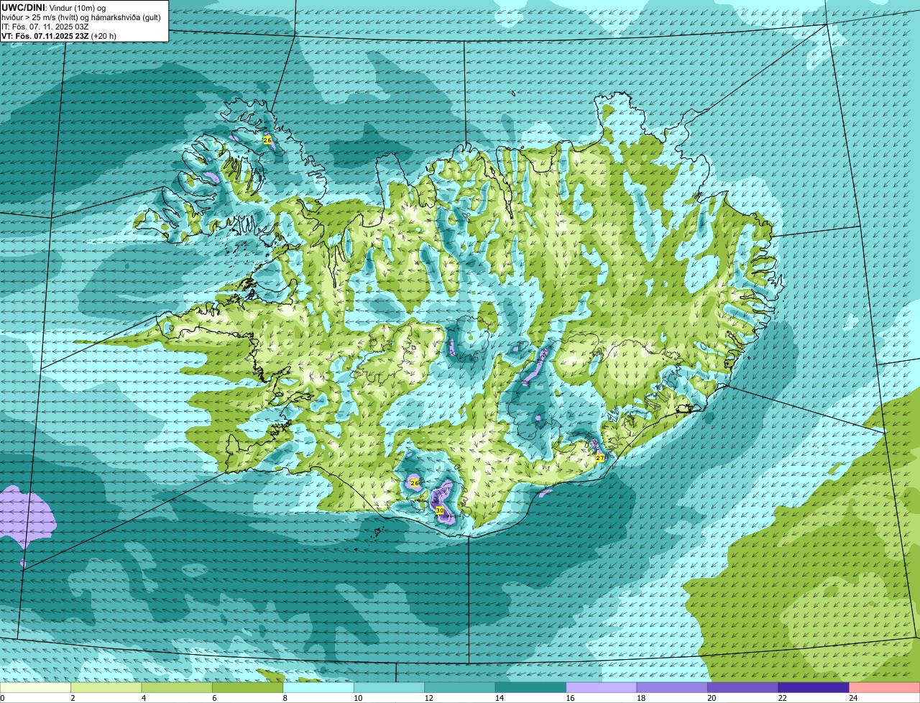Click the pale yellow 0–2 m/s legend swatch

click(x=37, y=687)
